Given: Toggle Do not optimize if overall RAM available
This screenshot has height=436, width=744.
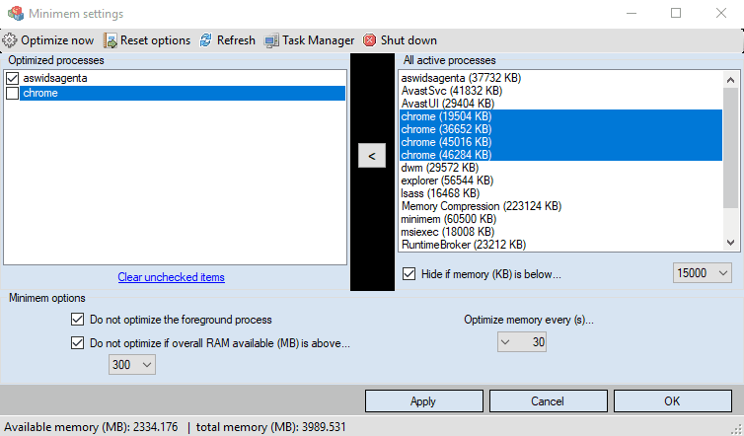Looking at the screenshot, I should [x=77, y=342].
